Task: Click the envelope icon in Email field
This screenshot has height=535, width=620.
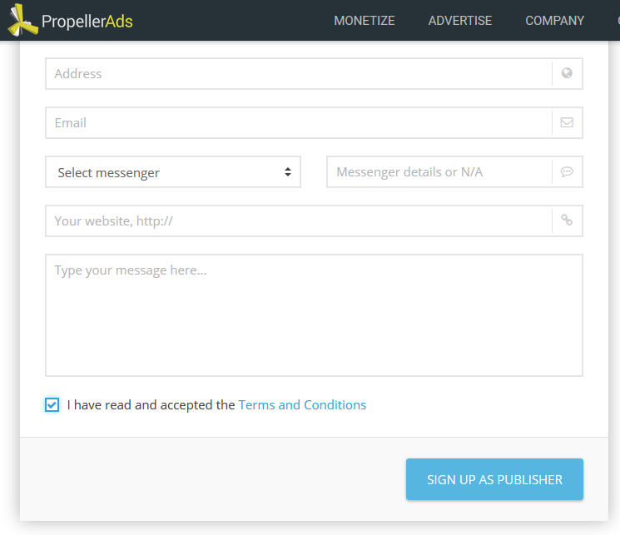Action: pos(567,122)
